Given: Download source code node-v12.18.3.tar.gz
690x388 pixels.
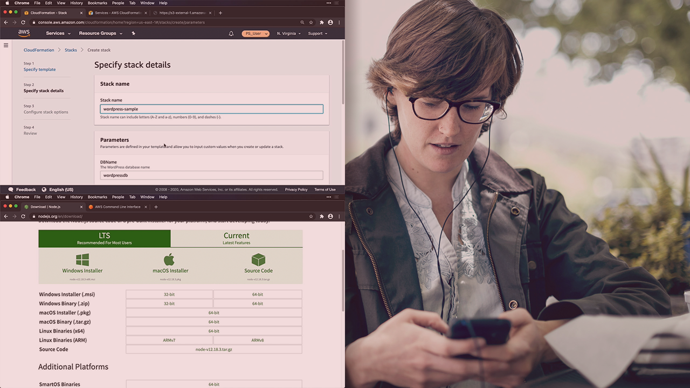Looking at the screenshot, I should point(214,349).
